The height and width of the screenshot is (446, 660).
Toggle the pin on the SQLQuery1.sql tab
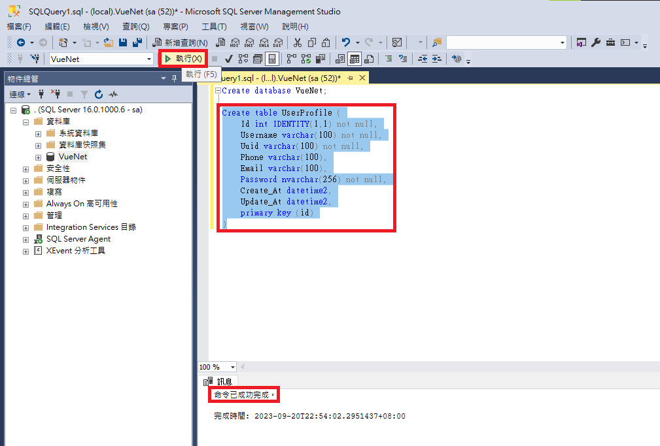pyautogui.click(x=350, y=78)
